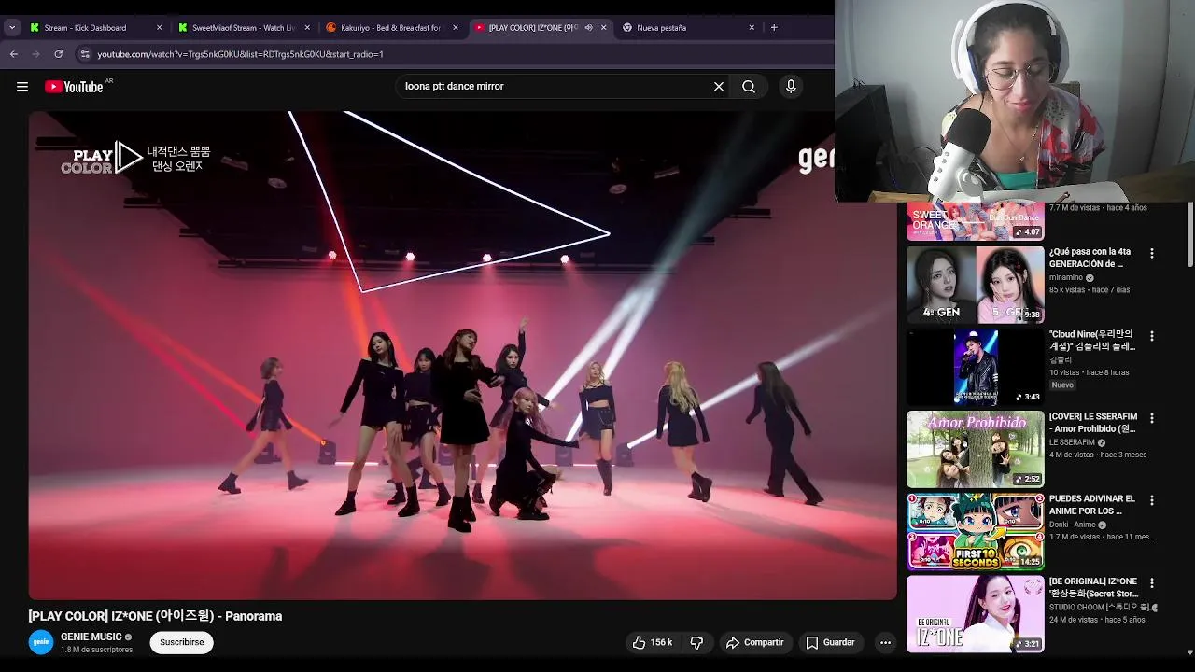Clear the search box with the X
Screen dimensions: 1195x672
(719, 87)
